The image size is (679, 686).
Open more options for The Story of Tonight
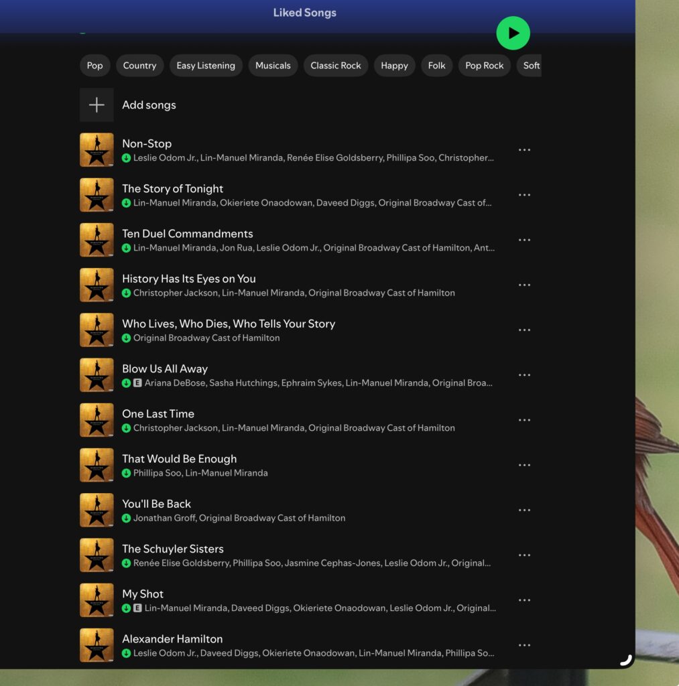[524, 195]
